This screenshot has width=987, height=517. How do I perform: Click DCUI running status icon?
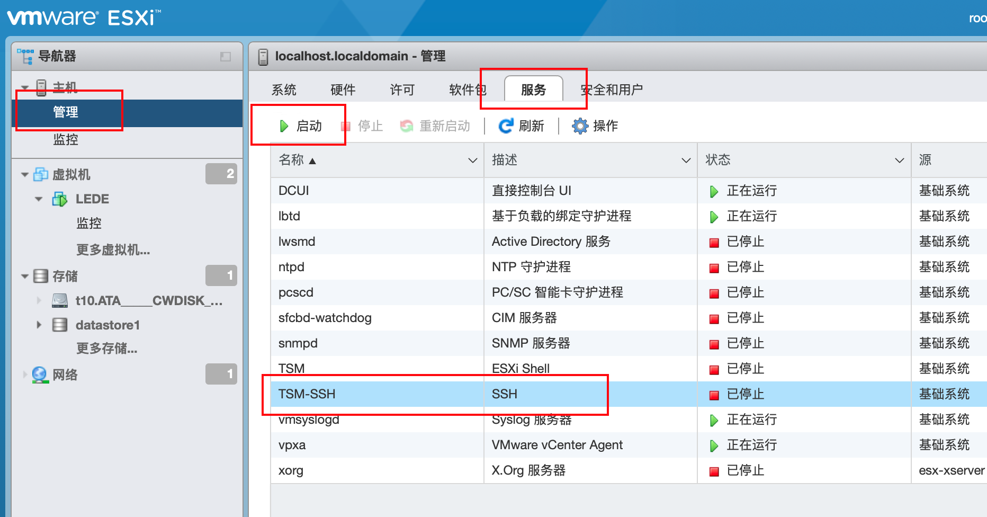[714, 191]
